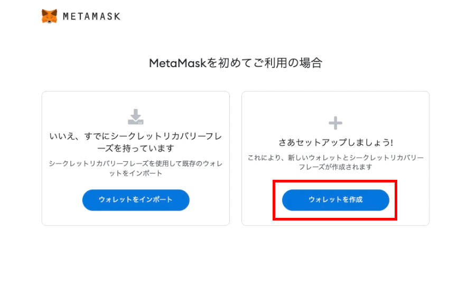Click the いいえ、すでにシークレットリカバリーフレ heading line

[x=136, y=136]
